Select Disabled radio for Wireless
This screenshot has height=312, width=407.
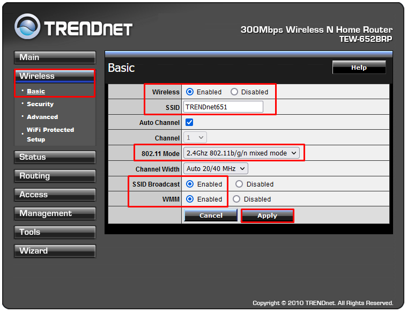pyautogui.click(x=234, y=92)
